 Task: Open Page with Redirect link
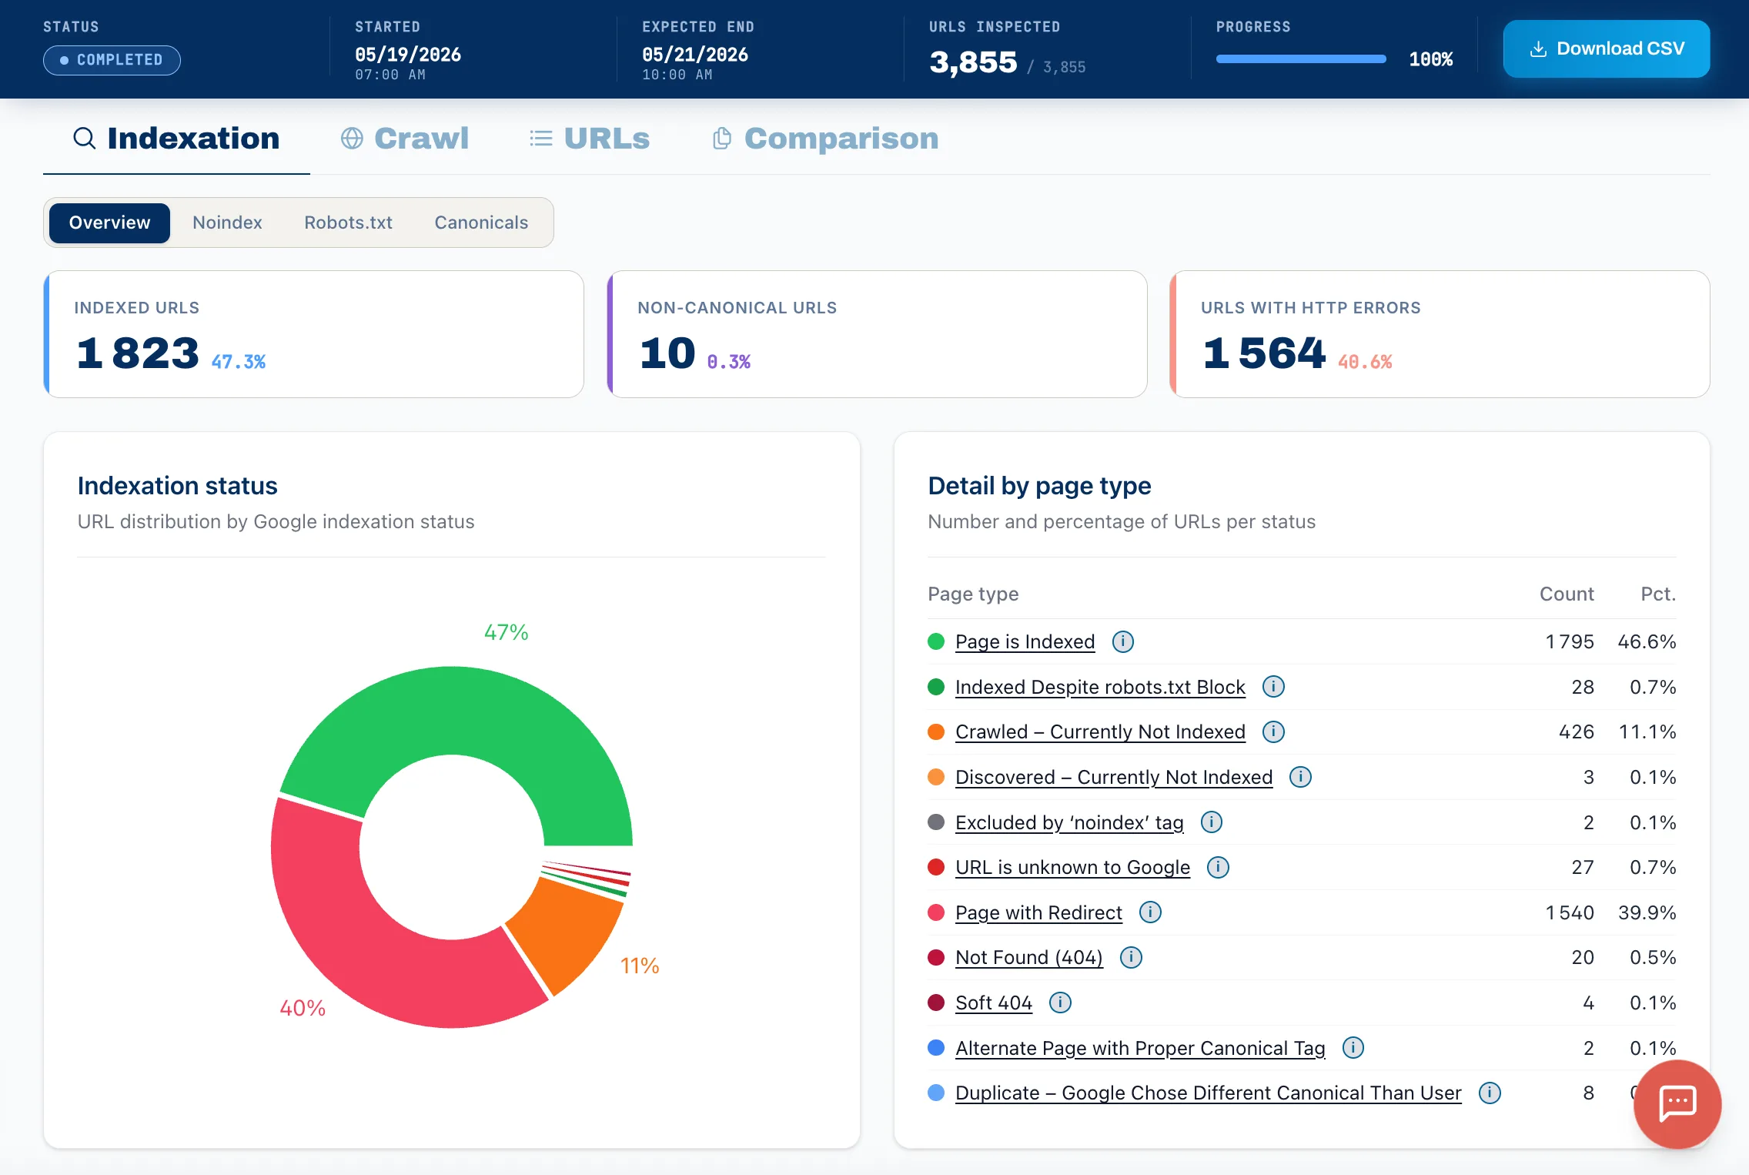[1038, 913]
